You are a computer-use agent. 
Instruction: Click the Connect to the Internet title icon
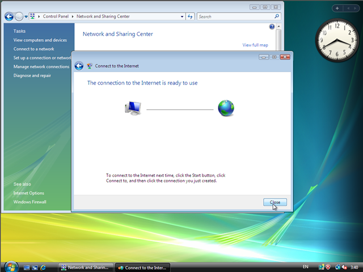tap(90, 66)
